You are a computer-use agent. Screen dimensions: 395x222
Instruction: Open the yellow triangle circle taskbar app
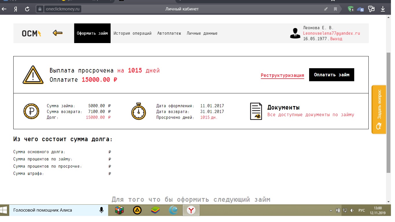click(x=137, y=210)
